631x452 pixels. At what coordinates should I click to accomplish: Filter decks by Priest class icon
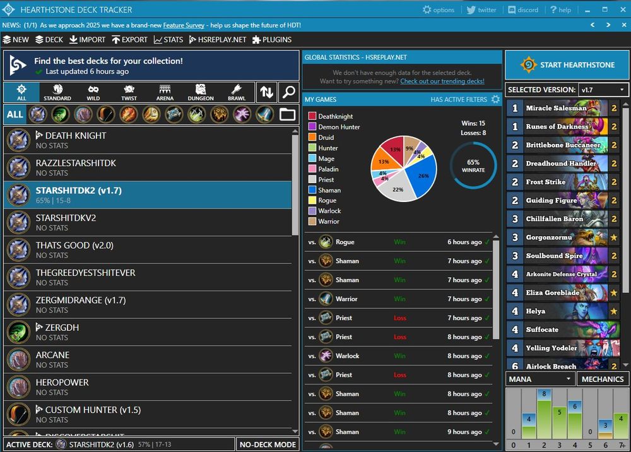point(174,115)
